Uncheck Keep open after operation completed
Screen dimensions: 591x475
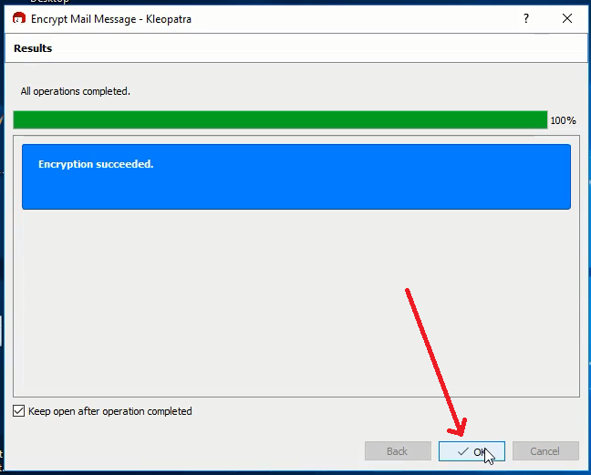[19, 411]
